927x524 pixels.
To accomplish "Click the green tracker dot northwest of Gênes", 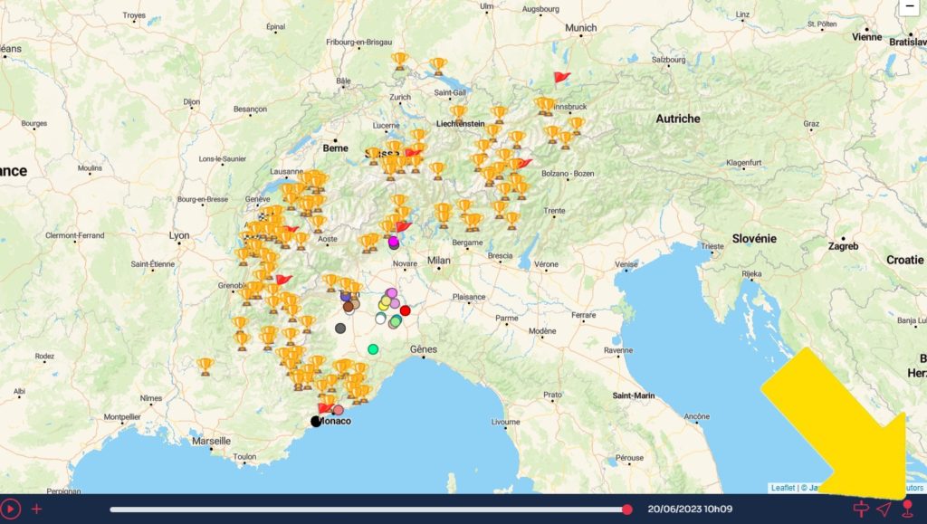I will (373, 349).
